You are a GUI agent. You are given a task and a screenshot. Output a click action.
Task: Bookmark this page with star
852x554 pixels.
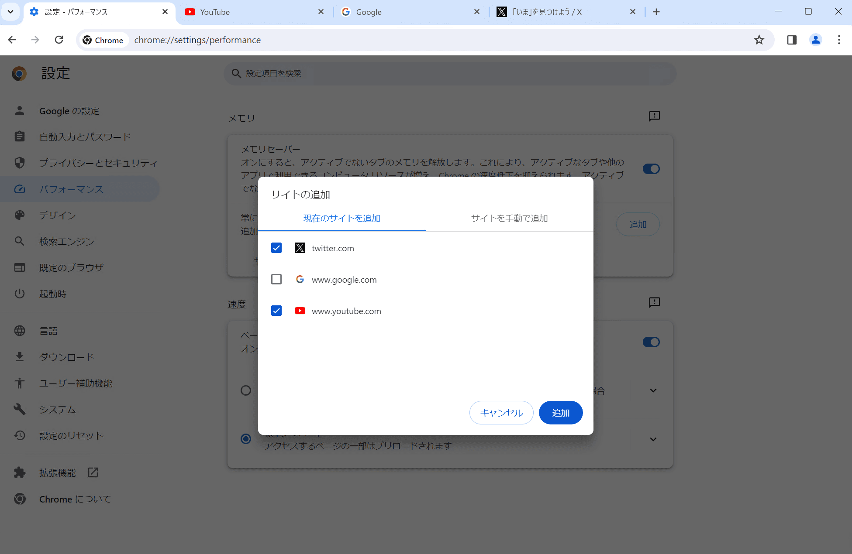tap(759, 40)
